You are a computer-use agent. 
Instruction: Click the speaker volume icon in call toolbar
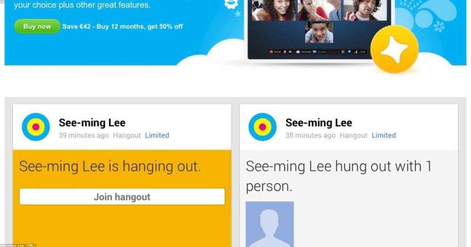point(290,52)
